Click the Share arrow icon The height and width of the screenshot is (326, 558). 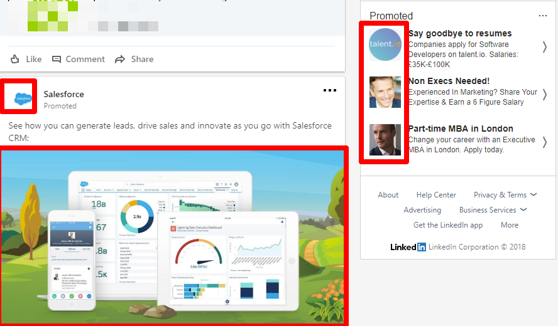pos(120,59)
